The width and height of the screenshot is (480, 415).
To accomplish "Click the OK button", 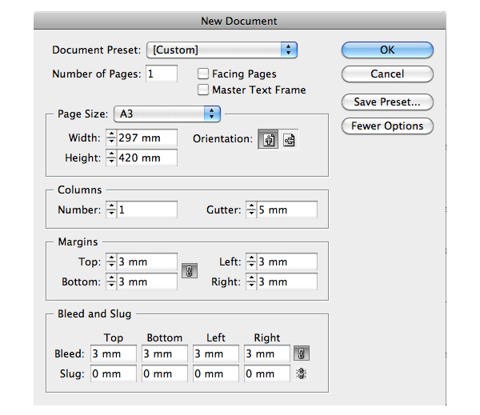I will tap(387, 50).
